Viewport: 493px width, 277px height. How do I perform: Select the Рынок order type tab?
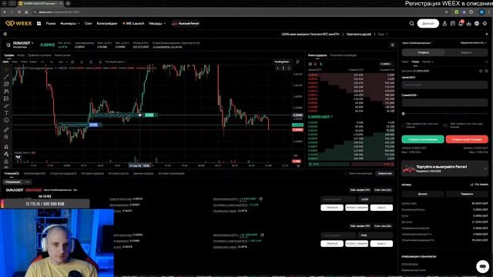click(415, 62)
